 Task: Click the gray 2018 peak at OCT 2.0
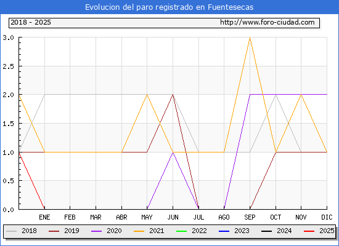[x=276, y=95]
